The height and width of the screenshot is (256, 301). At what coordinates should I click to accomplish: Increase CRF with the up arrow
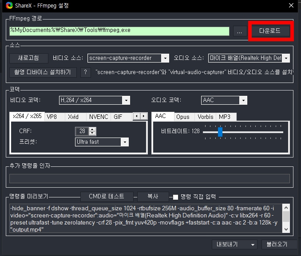click(x=92, y=130)
